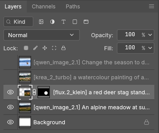Image resolution: width=159 pixels, height=133 pixels.
Task: Hide the Background layer
Action: click(10, 122)
